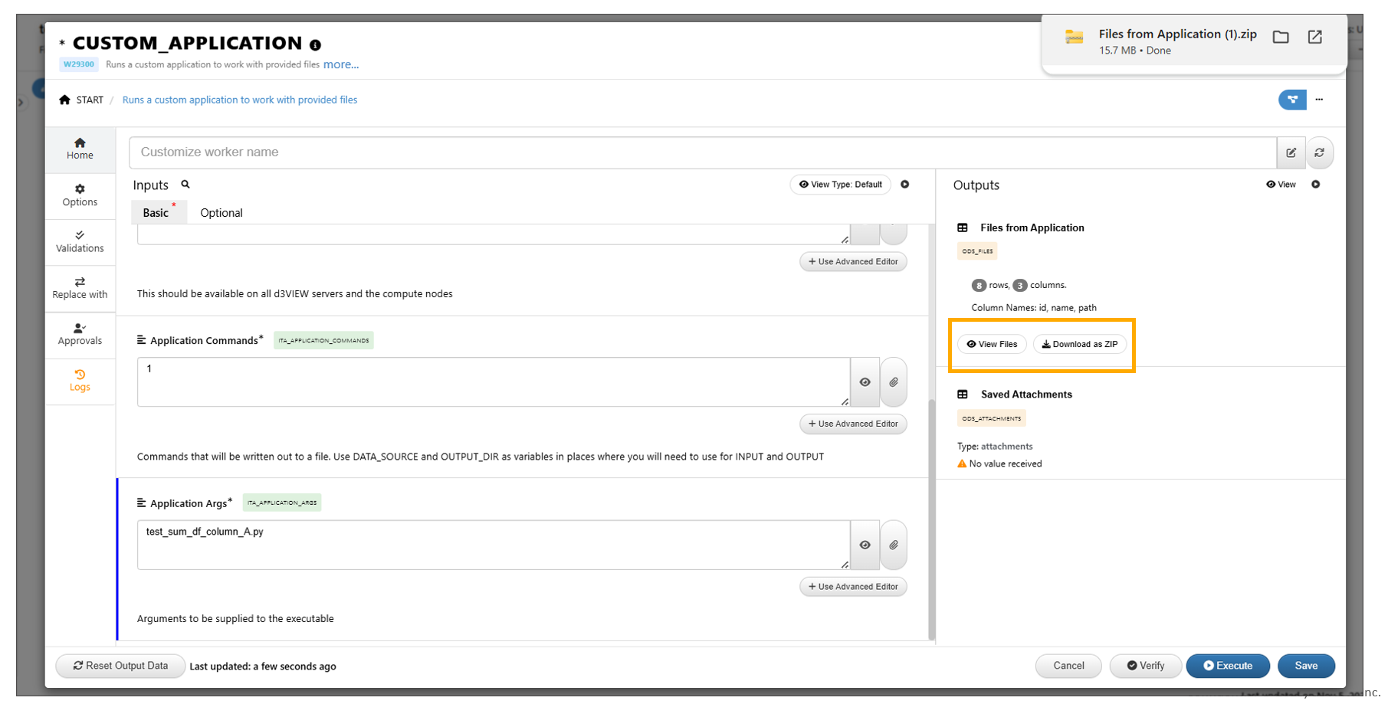
Task: Open the Options gear panel
Action: tap(80, 195)
